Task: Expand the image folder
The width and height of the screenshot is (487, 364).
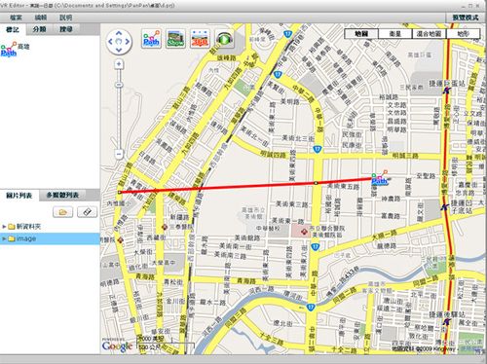Action: (x=4, y=238)
